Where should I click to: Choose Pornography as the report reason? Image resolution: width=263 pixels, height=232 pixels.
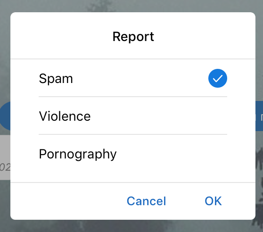tap(78, 154)
